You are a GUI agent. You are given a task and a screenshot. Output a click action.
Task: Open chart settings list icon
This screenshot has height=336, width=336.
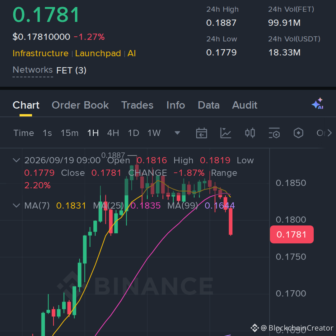pos(274,133)
